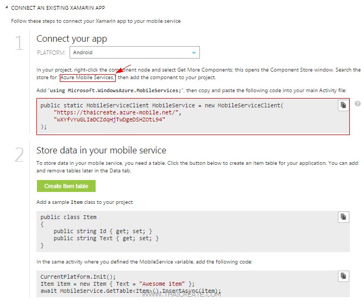364x308 pixels.
Task: Click the large step number 1
Action: coord(20,43)
